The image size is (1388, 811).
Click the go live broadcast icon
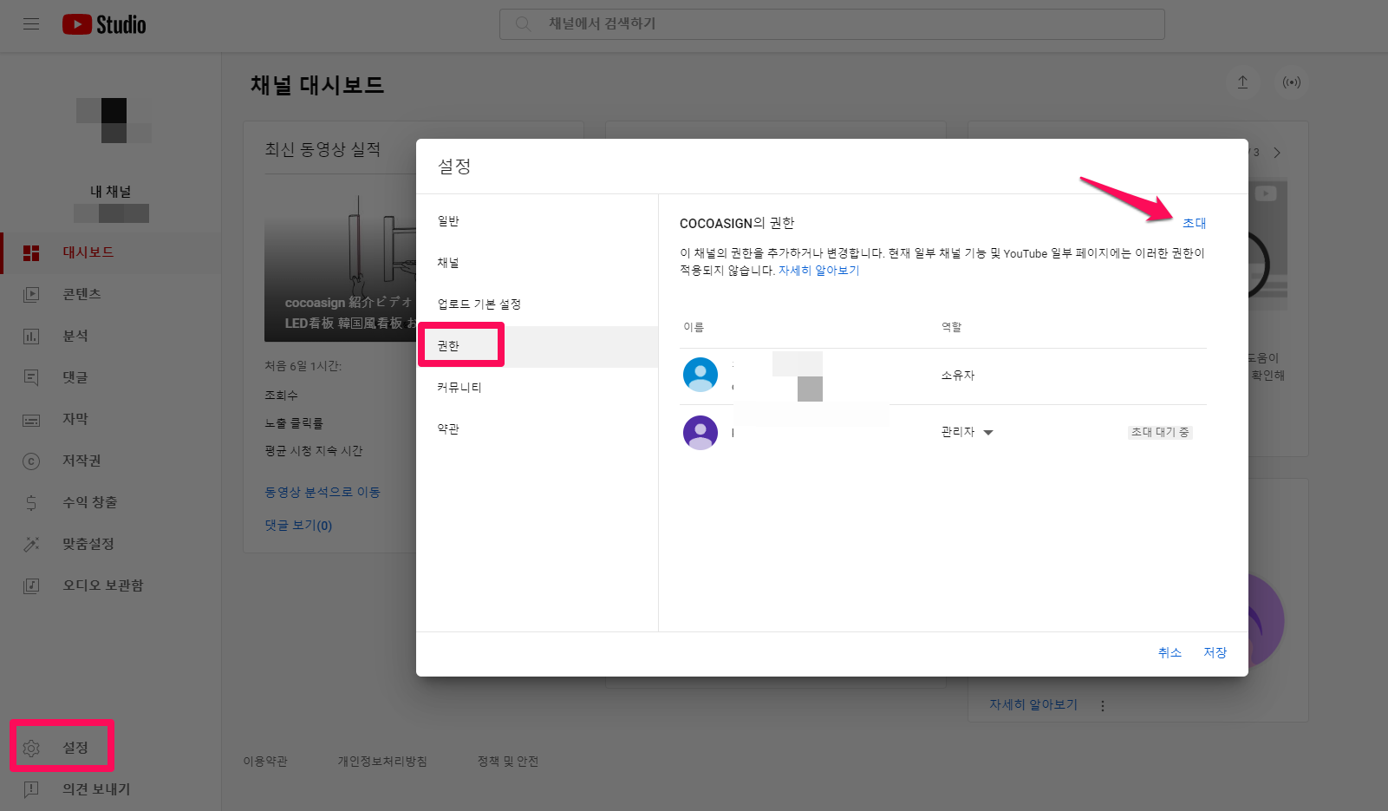1292,82
